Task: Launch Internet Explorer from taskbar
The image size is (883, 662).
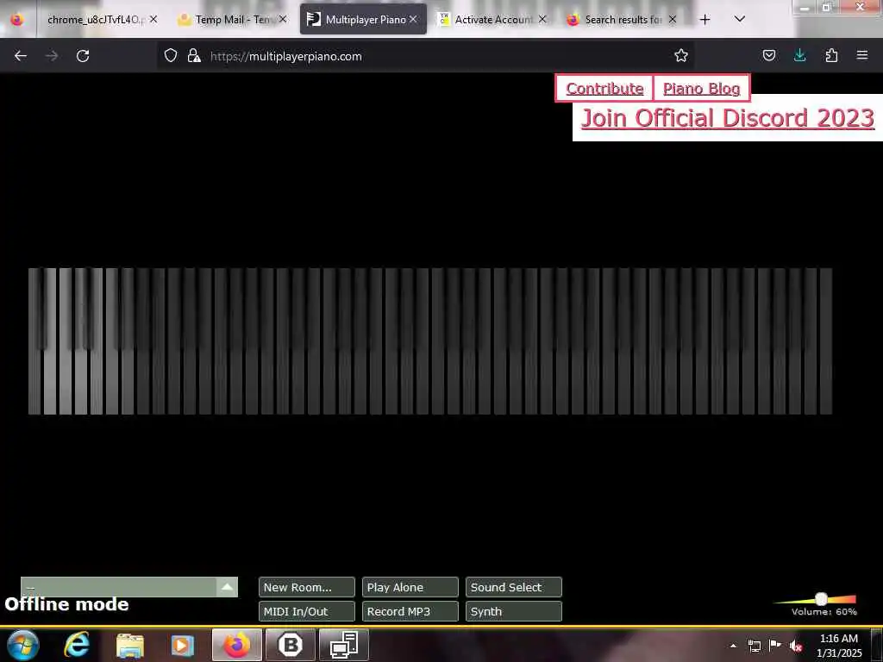Action: tap(77, 645)
